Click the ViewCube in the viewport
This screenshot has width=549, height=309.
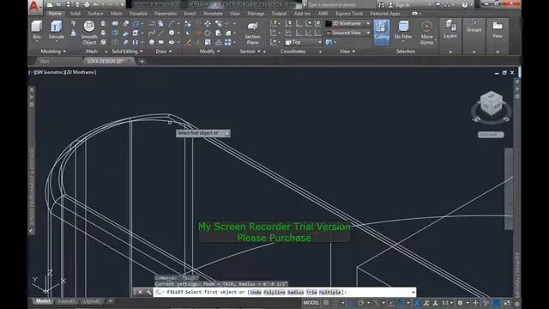click(492, 103)
